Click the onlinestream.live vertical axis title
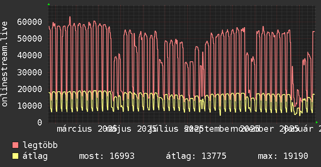 click(4, 64)
